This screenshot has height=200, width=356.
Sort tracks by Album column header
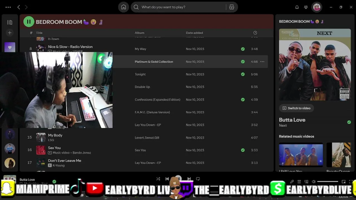tap(140, 33)
